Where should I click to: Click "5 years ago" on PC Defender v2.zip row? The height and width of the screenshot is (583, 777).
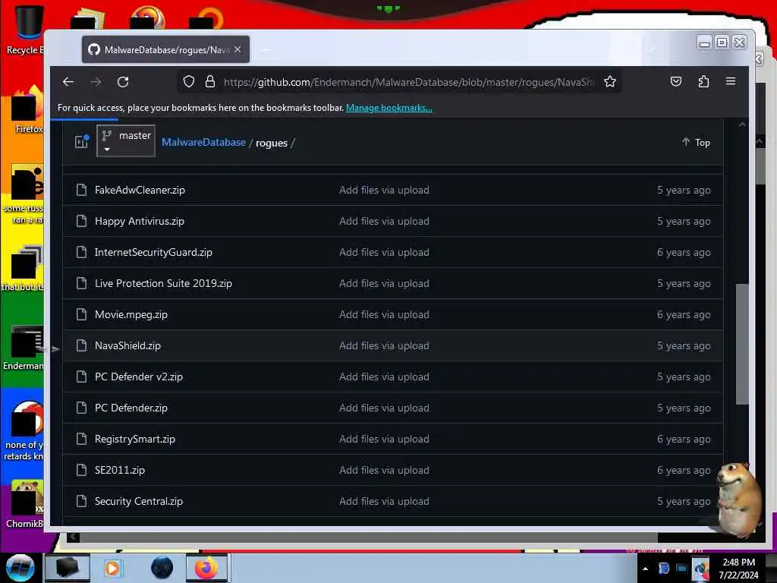(x=684, y=377)
